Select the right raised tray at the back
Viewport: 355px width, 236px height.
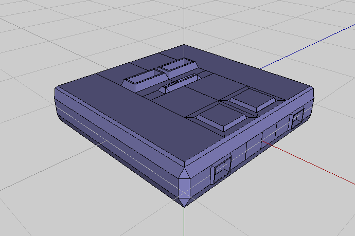178,67
